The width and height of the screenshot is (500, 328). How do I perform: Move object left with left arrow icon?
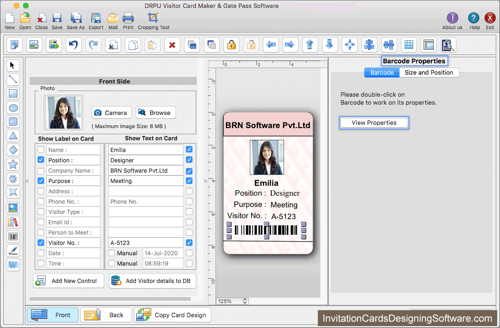click(x=271, y=45)
